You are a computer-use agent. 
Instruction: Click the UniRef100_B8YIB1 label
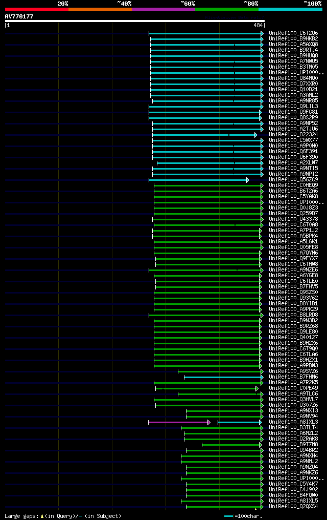pyautogui.click(x=293, y=304)
